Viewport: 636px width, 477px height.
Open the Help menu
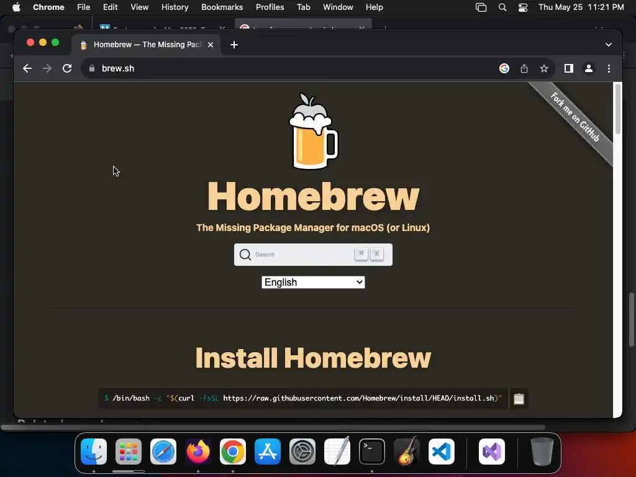374,7
